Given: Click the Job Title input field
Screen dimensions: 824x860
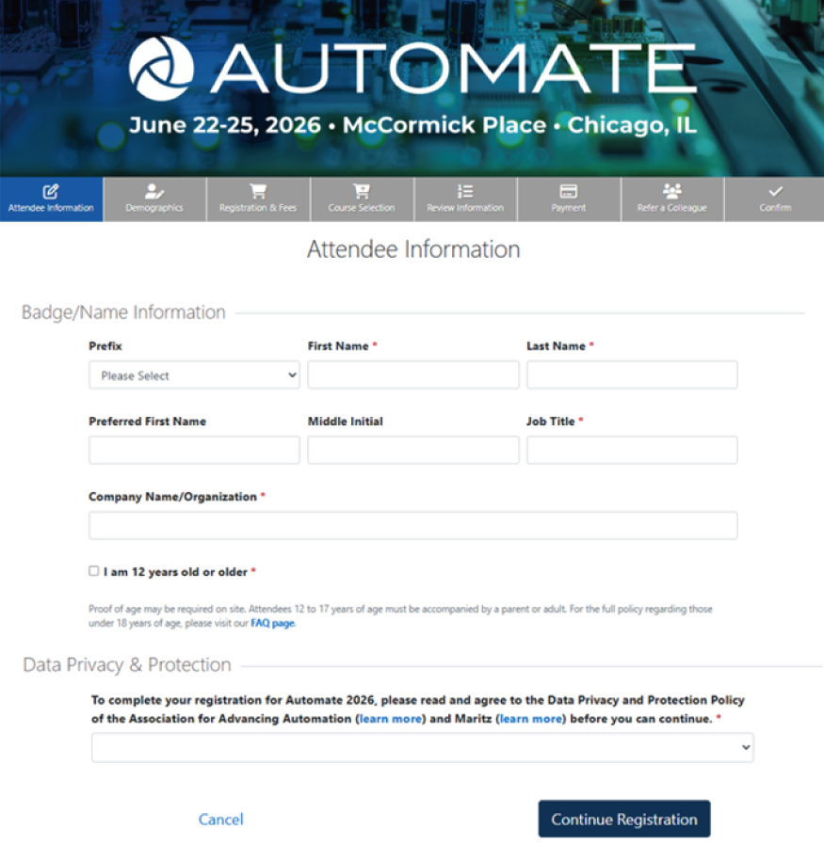Looking at the screenshot, I should [x=632, y=451].
